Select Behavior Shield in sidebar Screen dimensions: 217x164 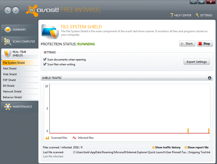tap(20, 97)
